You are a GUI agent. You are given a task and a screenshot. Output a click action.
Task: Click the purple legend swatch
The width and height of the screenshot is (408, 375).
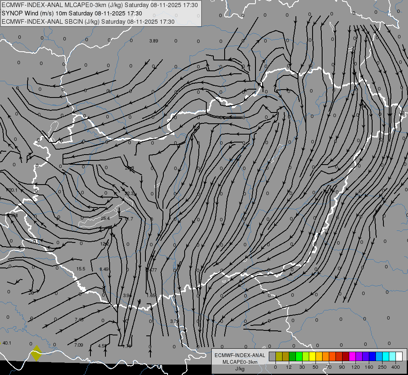tap(359, 356)
